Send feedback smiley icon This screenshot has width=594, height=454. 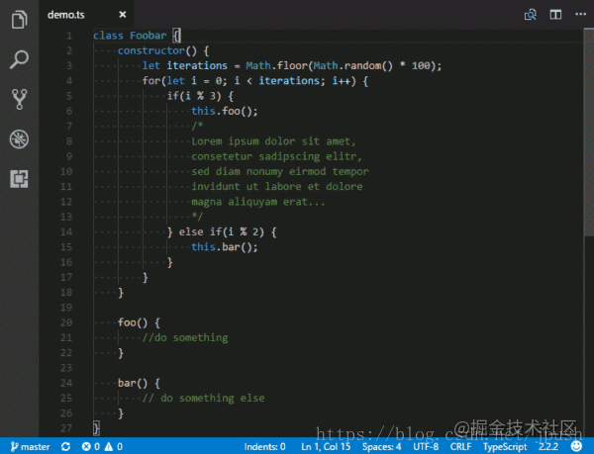click(x=576, y=446)
